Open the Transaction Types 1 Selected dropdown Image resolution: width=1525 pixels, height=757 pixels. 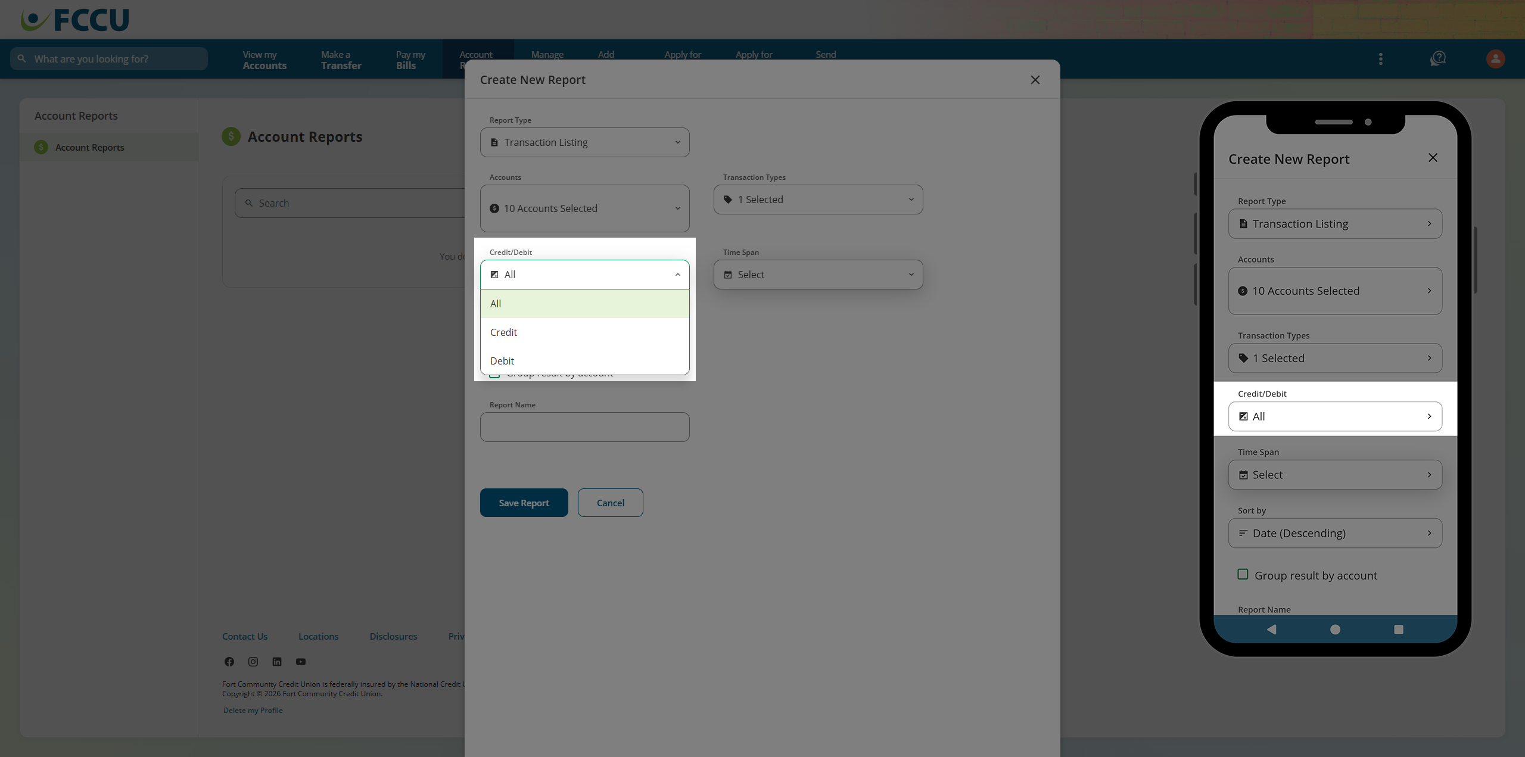[x=818, y=200]
